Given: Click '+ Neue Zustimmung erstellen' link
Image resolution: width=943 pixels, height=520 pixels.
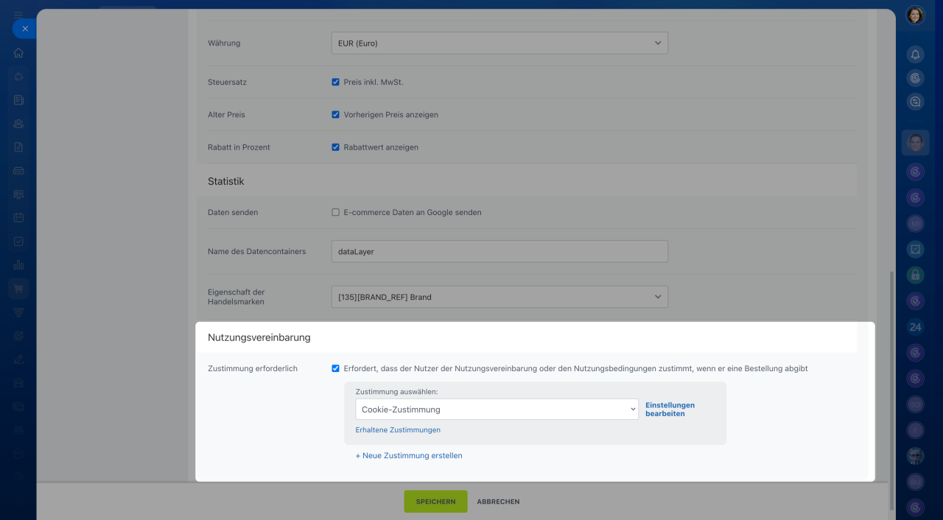Looking at the screenshot, I should 409,456.
